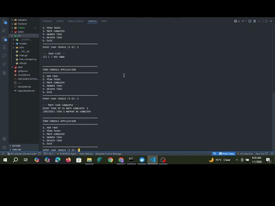Launch Firefox from the taskbar
Image resolution: width=275 pixels, height=206 pixels.
(x=68, y=160)
